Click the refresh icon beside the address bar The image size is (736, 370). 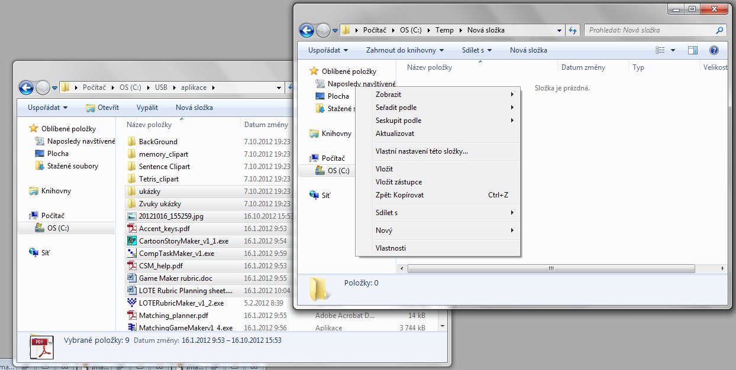point(572,30)
